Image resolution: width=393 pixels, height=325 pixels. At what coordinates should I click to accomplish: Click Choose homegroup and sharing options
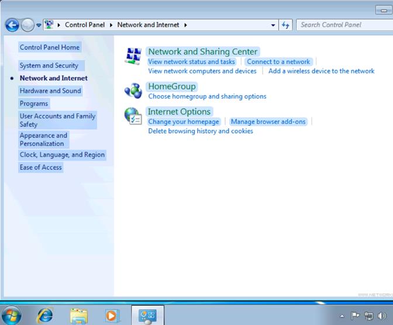coord(207,96)
